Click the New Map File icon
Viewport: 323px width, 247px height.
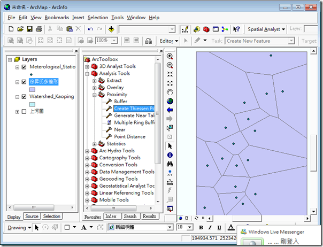coord(11,29)
